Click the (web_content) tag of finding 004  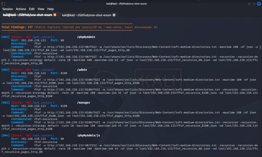click(x=43, y=135)
